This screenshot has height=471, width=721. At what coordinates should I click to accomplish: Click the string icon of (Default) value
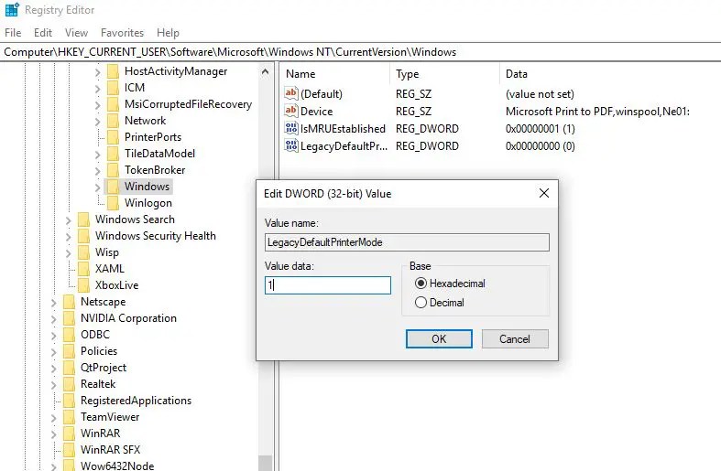pos(290,93)
